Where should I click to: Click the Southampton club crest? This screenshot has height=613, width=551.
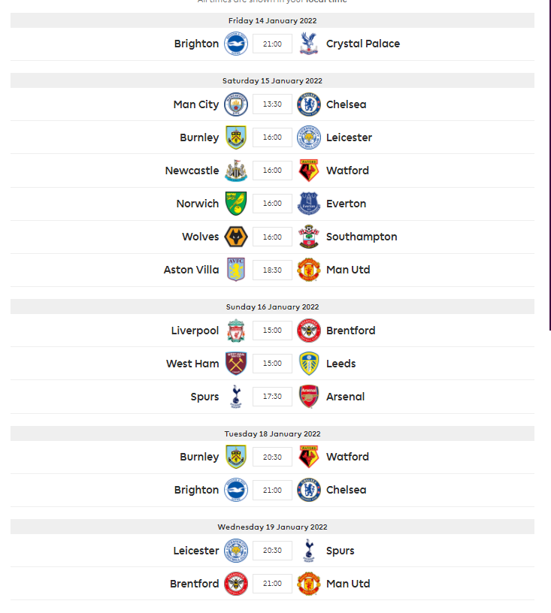coord(308,237)
